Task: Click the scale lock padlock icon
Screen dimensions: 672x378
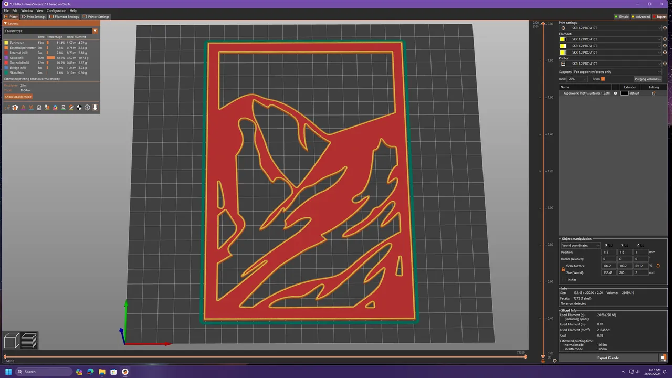Action: click(563, 269)
